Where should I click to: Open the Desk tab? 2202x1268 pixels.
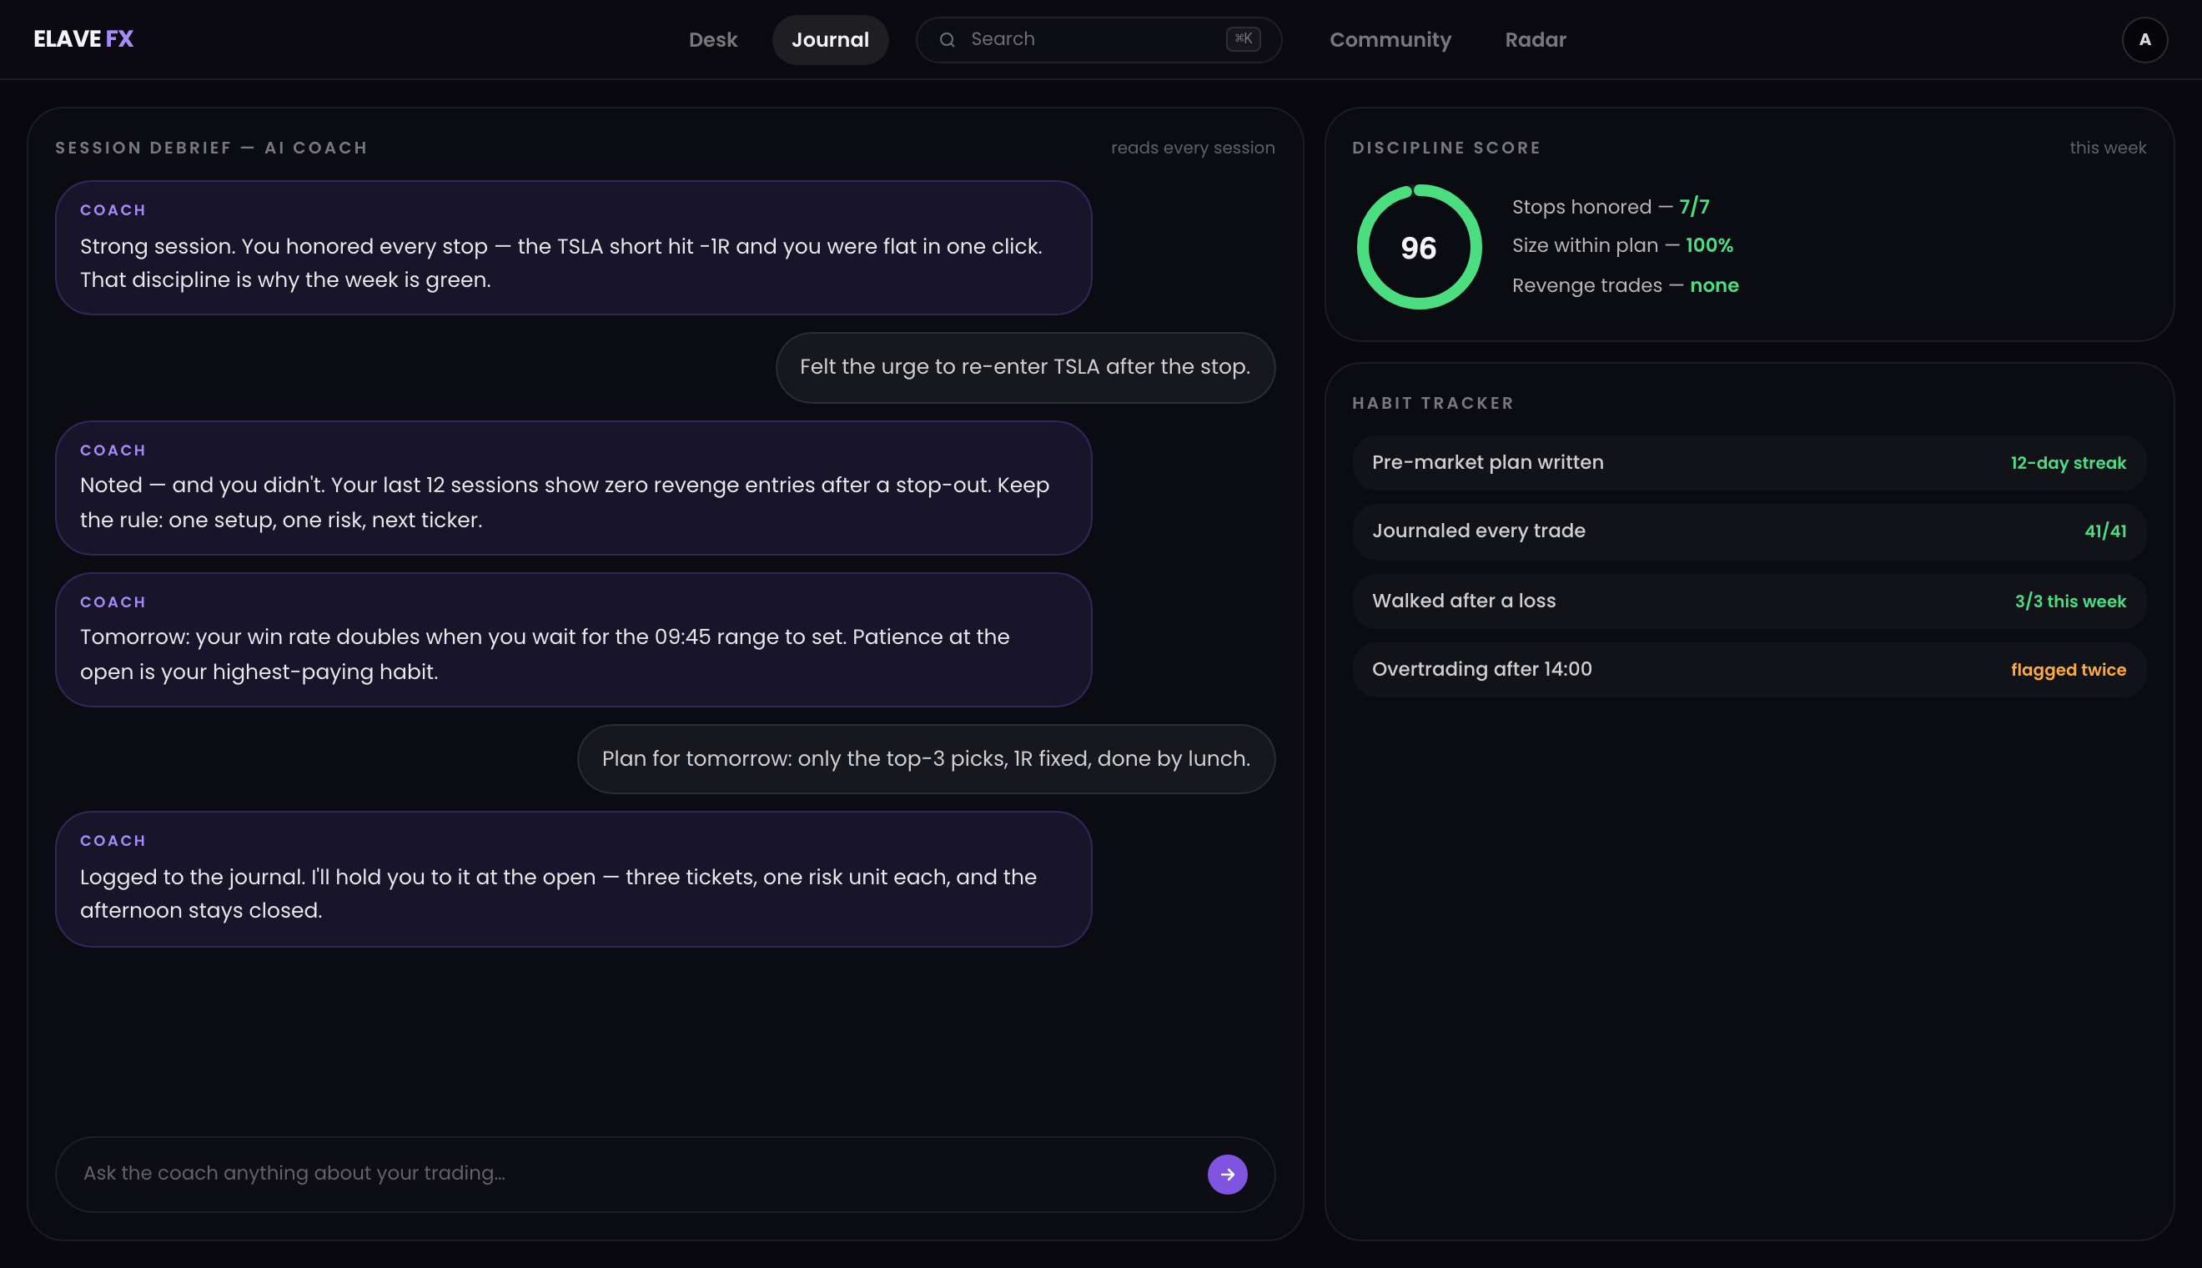click(x=712, y=39)
